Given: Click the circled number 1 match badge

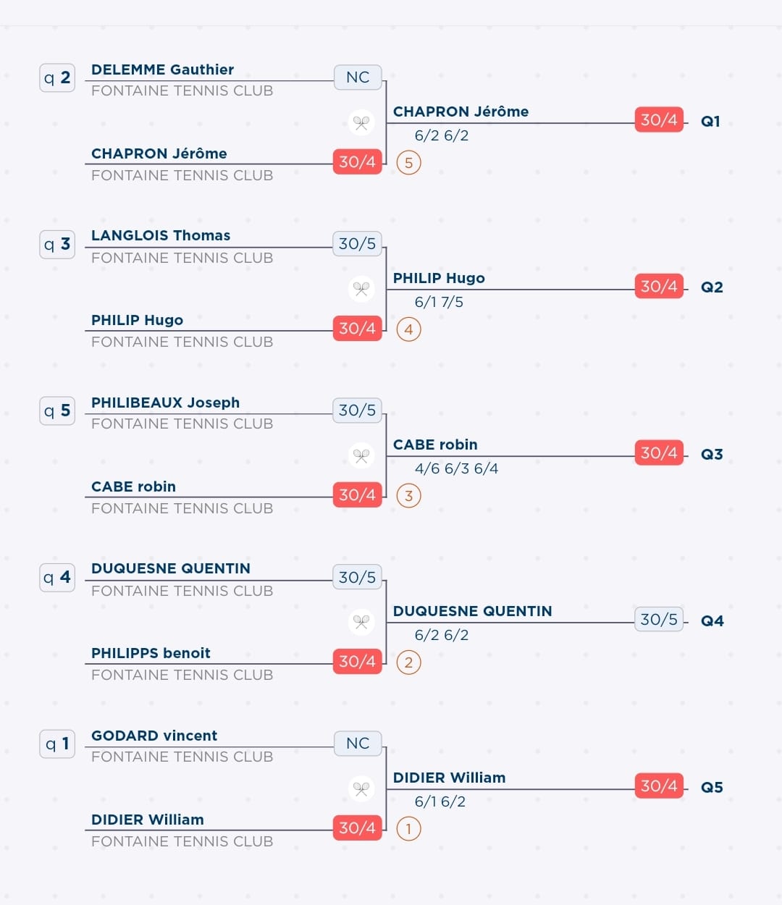Looking at the screenshot, I should (x=408, y=828).
